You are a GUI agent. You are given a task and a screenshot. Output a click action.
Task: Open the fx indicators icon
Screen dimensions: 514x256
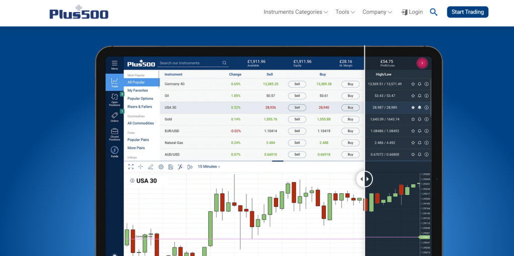coord(180,167)
